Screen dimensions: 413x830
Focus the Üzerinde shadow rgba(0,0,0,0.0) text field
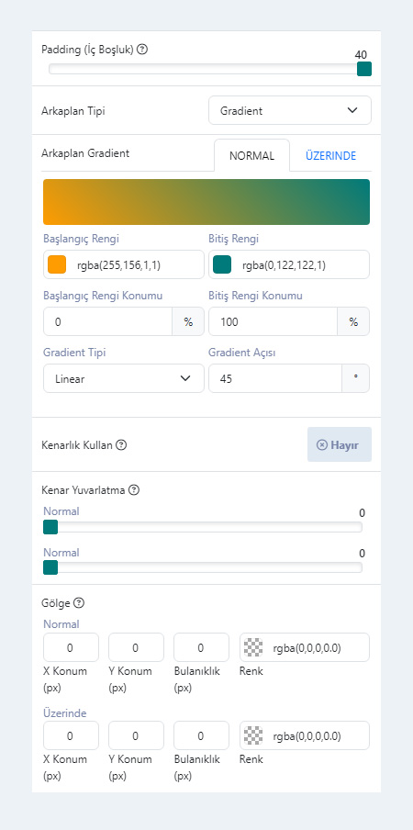tap(305, 735)
